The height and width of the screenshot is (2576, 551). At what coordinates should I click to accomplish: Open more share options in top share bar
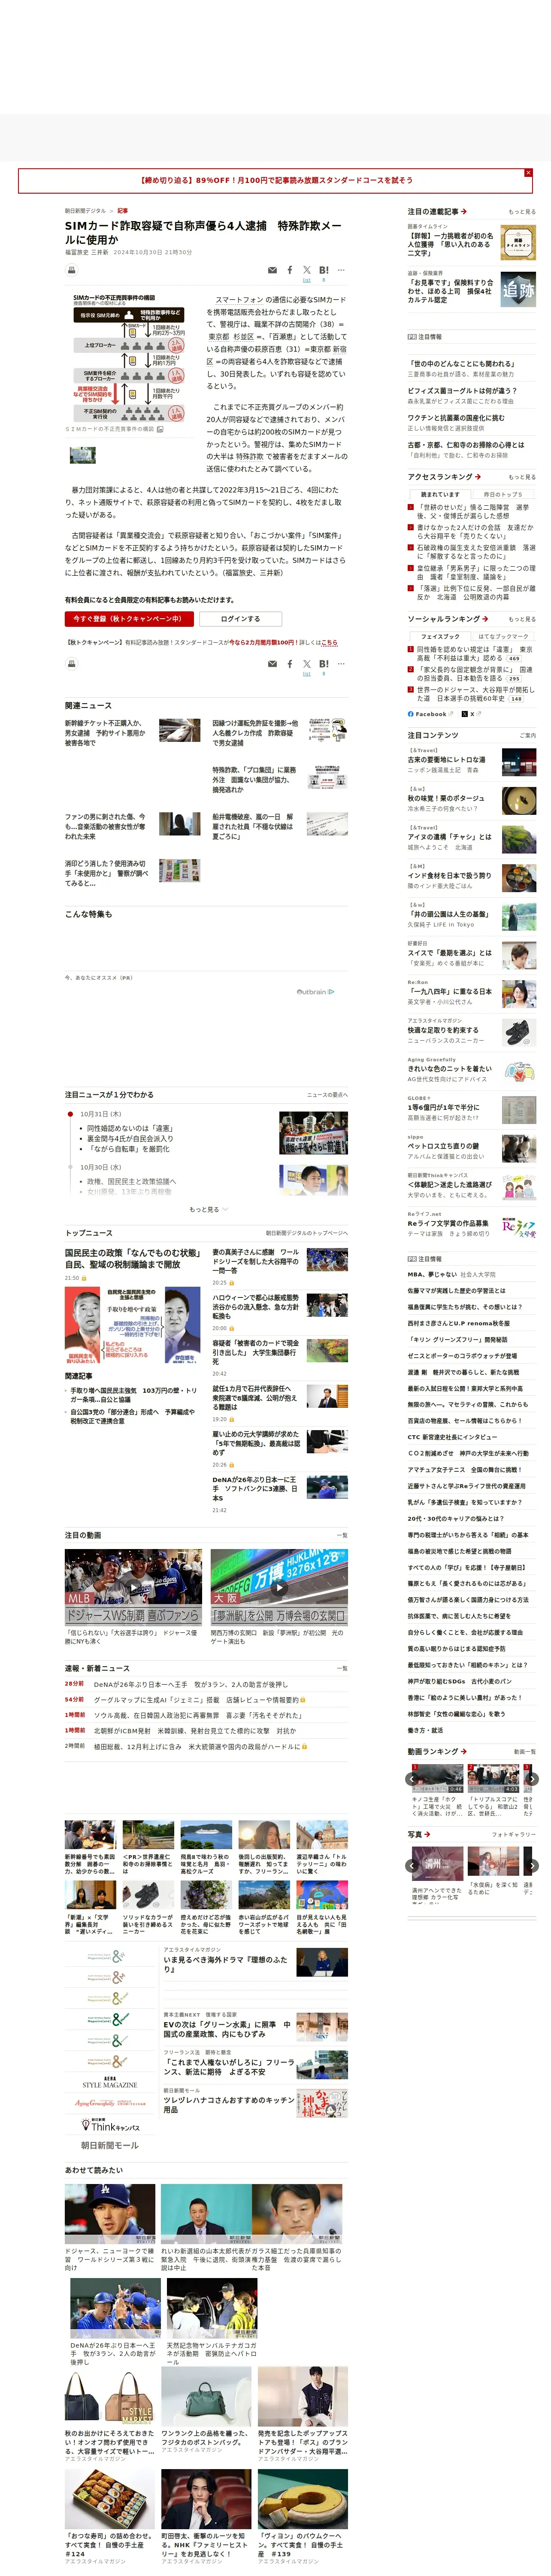[x=342, y=270]
